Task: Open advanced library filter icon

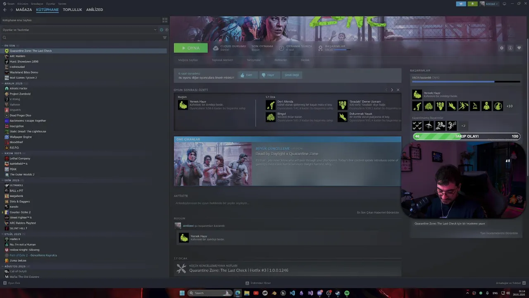Action: pos(164,38)
